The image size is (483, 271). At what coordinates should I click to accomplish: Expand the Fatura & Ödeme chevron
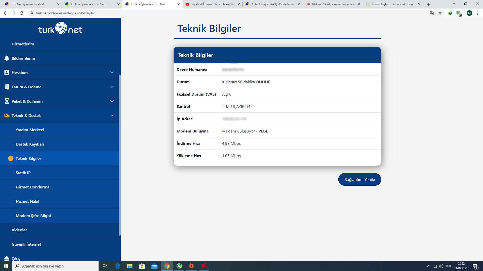[x=112, y=87]
